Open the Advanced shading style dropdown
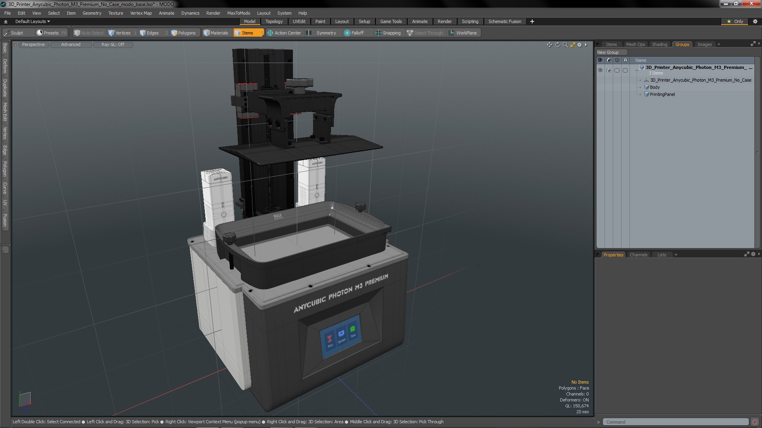This screenshot has width=762, height=428. click(71, 44)
